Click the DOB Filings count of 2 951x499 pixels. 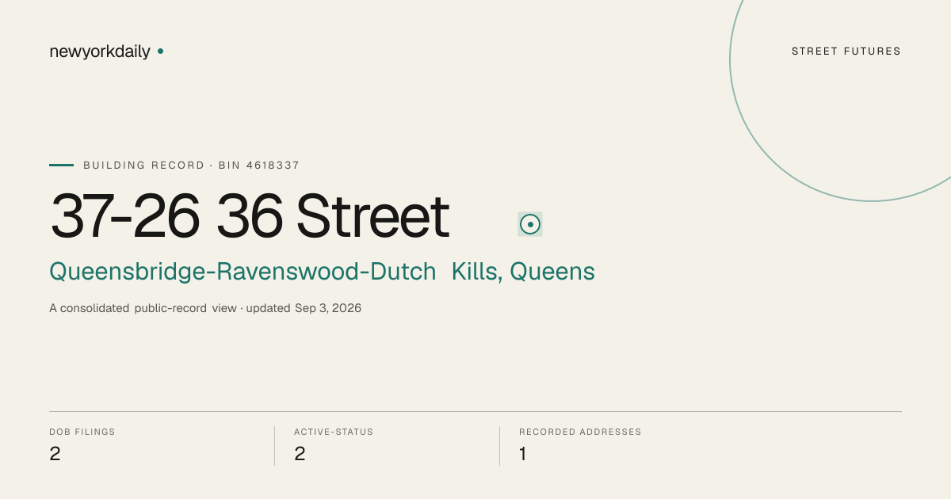pyautogui.click(x=55, y=454)
